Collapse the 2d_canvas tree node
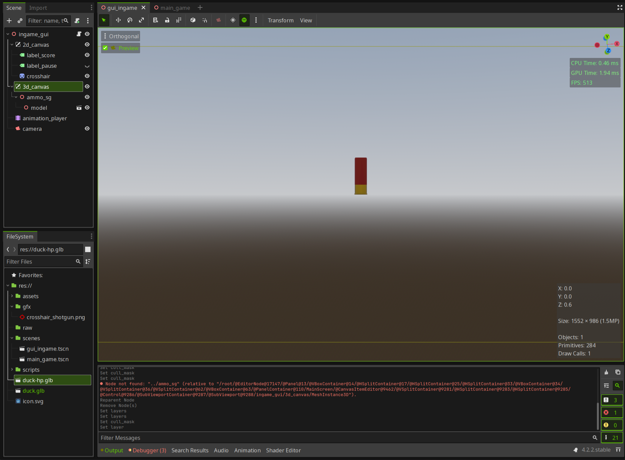This screenshot has height=460, width=625. pyautogui.click(x=12, y=45)
